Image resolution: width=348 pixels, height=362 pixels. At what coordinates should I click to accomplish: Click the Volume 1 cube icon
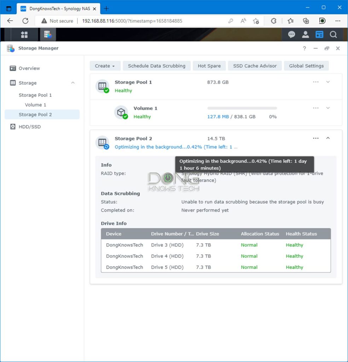pyautogui.click(x=121, y=112)
